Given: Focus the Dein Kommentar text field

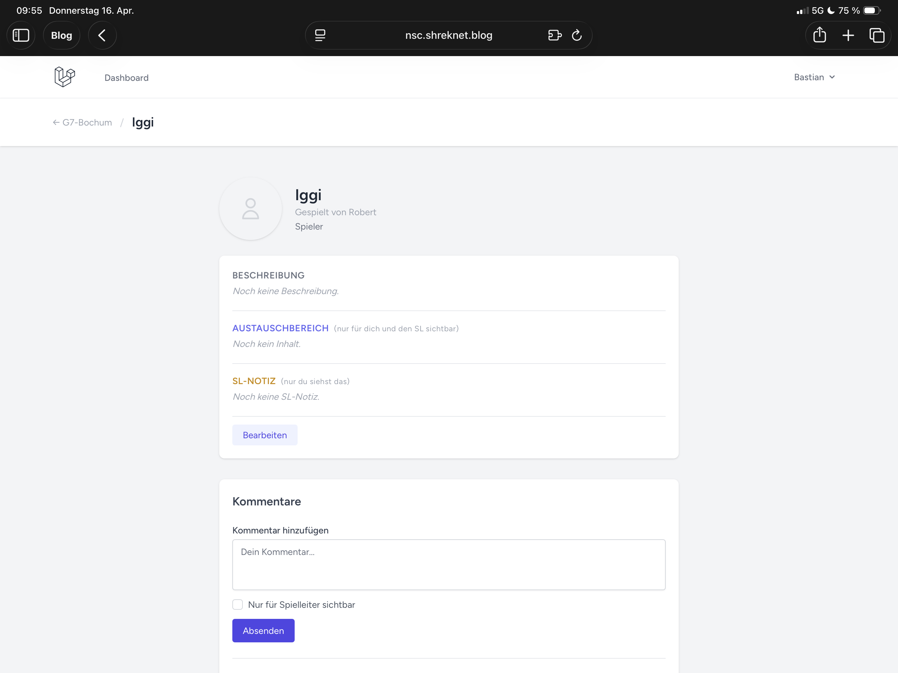Looking at the screenshot, I should point(449,564).
